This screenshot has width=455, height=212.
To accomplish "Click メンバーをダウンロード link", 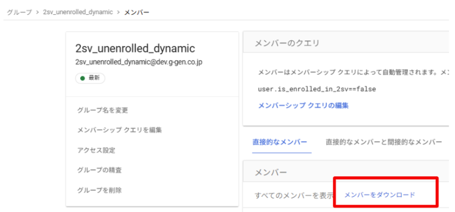I will click(x=379, y=195).
